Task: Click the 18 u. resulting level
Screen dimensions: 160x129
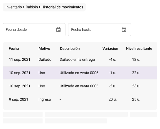Action: point(136,60)
